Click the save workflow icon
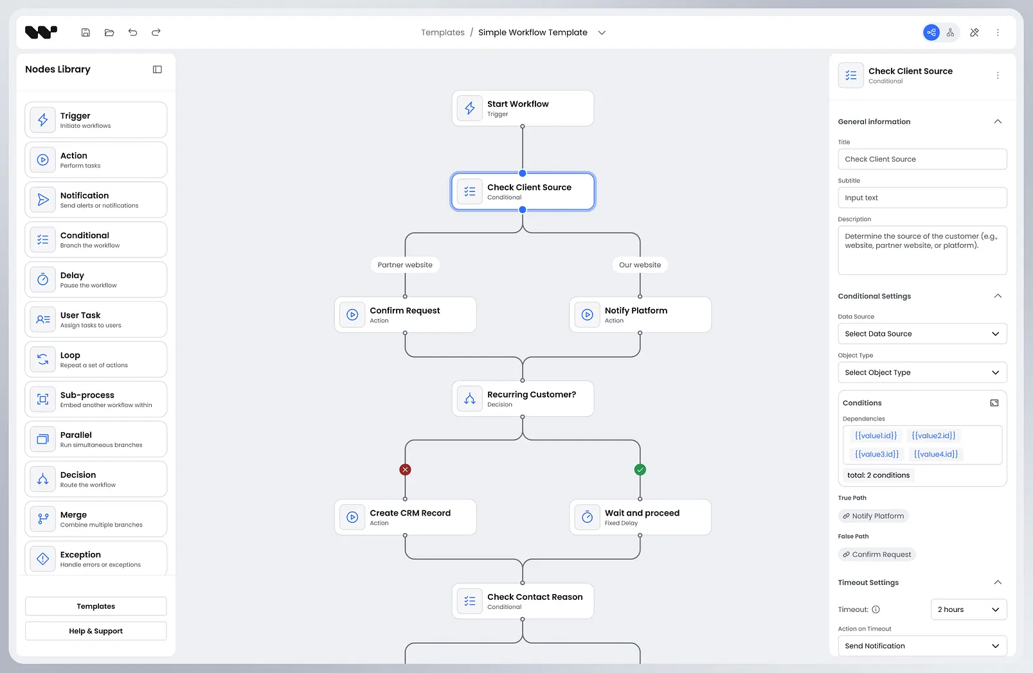This screenshot has width=1033, height=673. (x=85, y=32)
